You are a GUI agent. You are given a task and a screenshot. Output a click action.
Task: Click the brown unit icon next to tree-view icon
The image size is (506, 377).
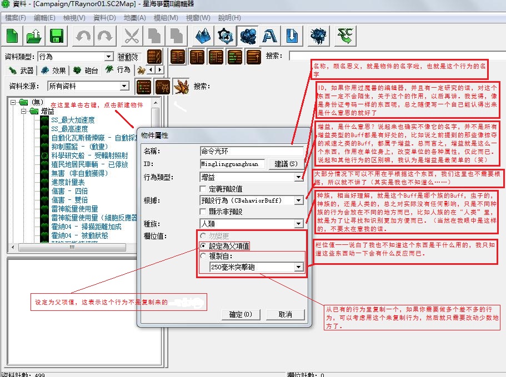(162, 87)
